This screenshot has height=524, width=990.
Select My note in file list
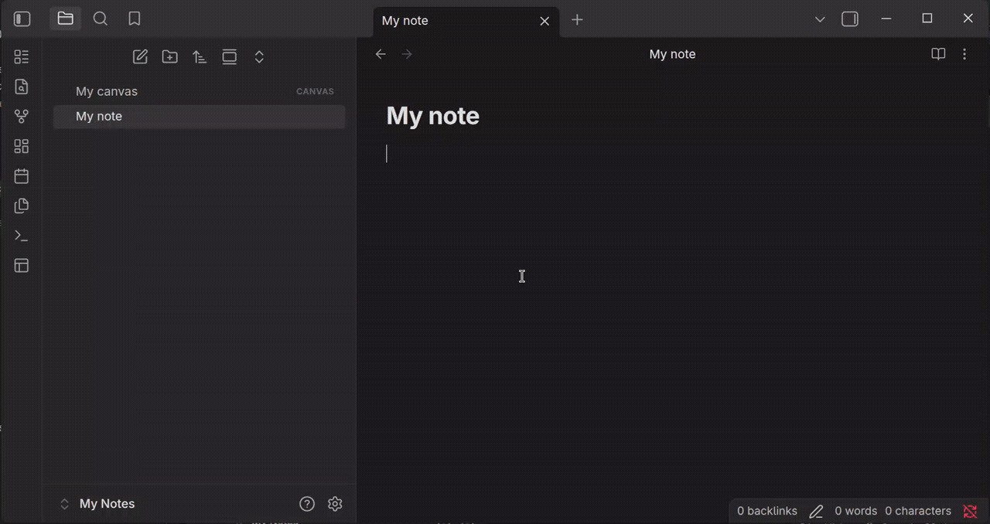click(x=200, y=117)
